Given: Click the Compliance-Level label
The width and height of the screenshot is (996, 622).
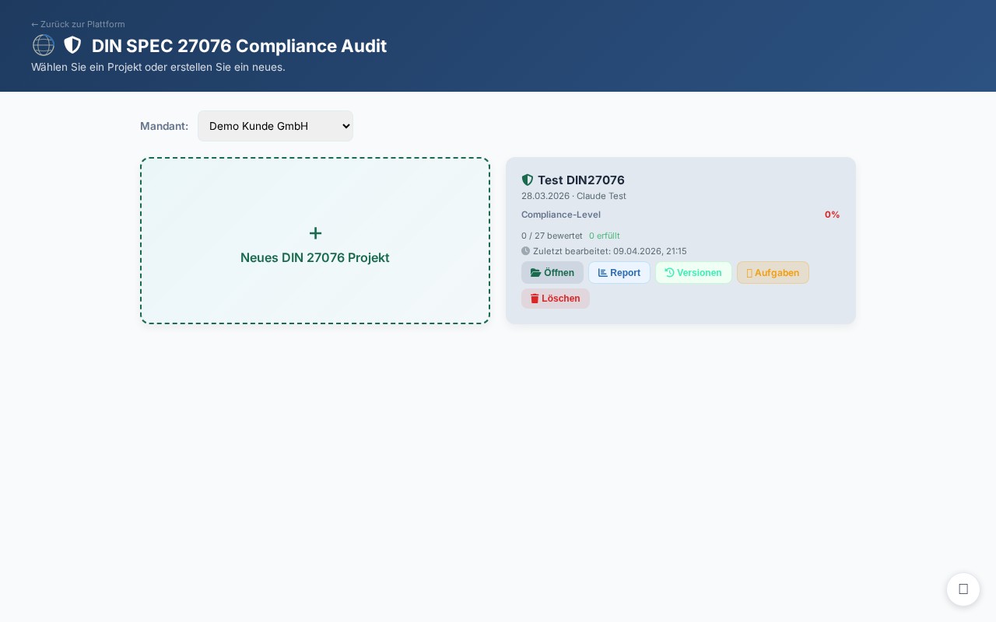Looking at the screenshot, I should coord(561,215).
